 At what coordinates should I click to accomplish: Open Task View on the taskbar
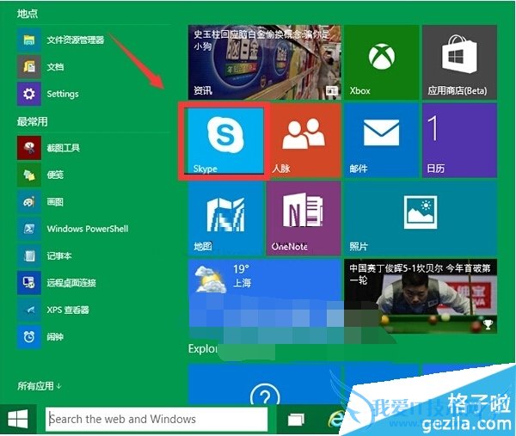pos(296,420)
